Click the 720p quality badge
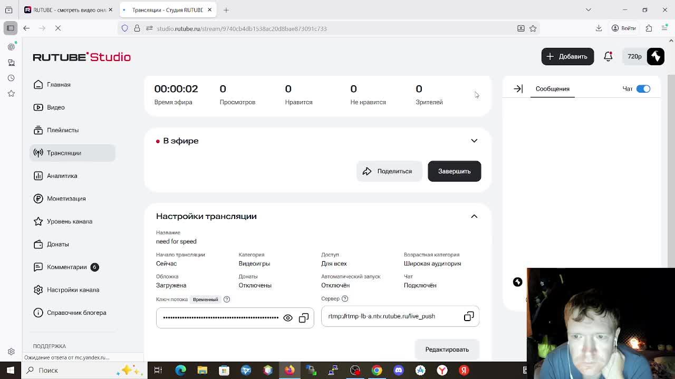 (634, 56)
